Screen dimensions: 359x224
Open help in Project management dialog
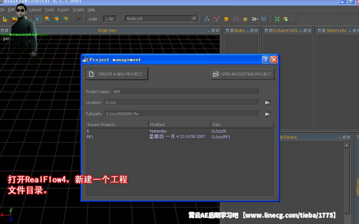pyautogui.click(x=265, y=60)
